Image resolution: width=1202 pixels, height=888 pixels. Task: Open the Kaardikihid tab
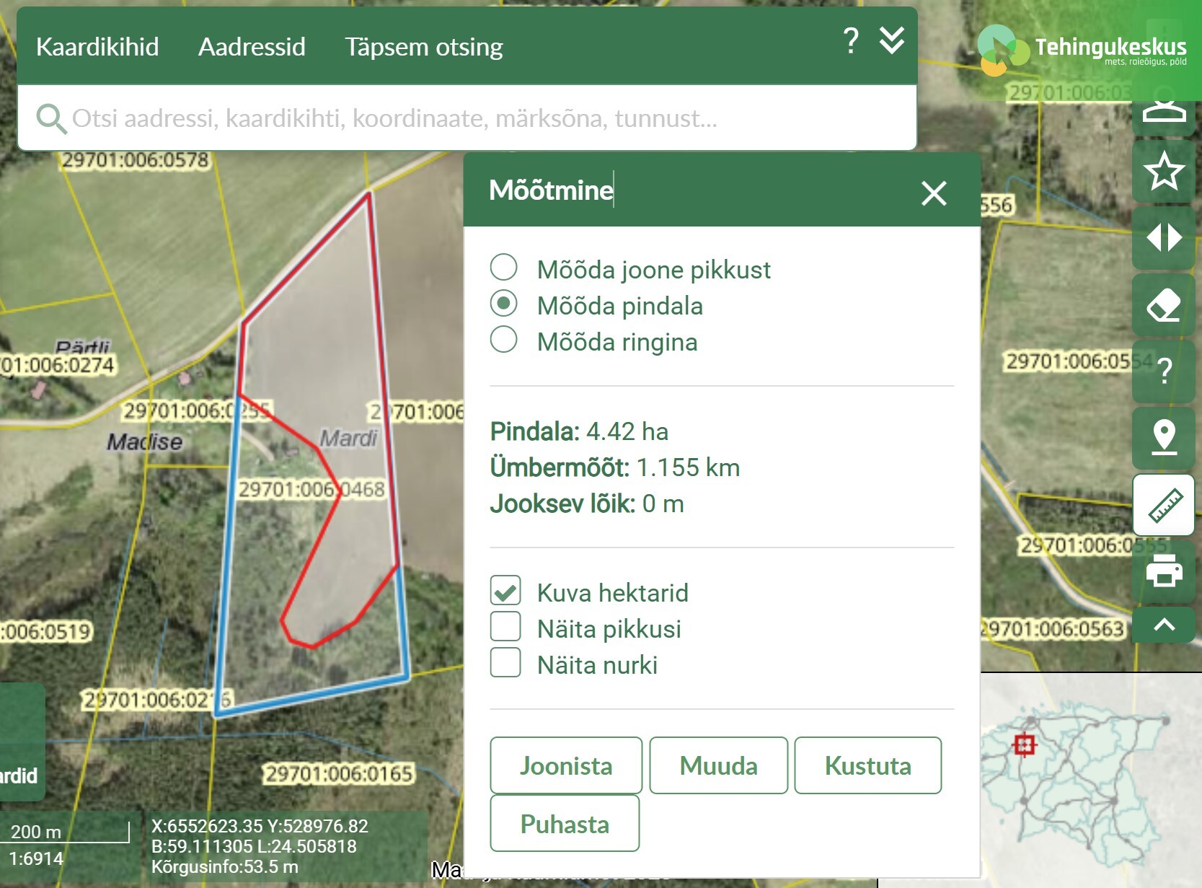click(x=97, y=47)
